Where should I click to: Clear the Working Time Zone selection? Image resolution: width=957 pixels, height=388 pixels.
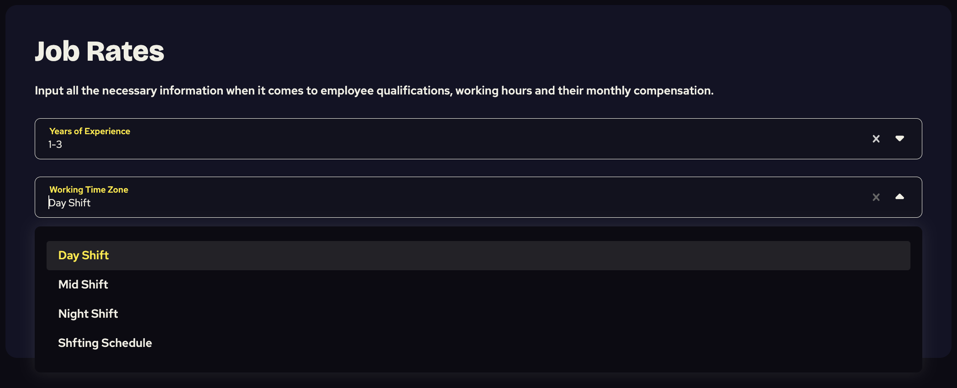coord(876,197)
